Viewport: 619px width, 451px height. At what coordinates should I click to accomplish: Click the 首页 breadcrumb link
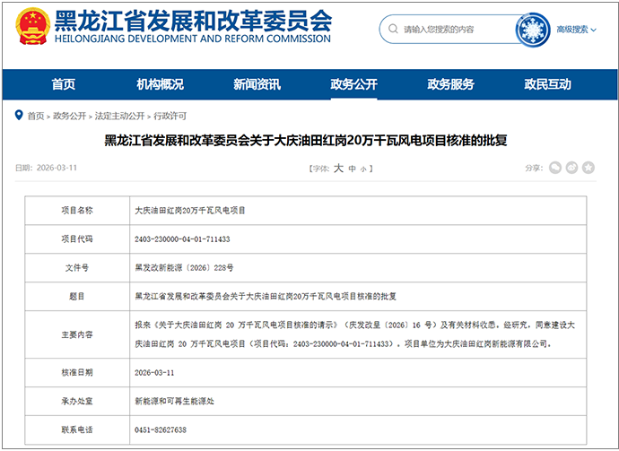pos(35,116)
